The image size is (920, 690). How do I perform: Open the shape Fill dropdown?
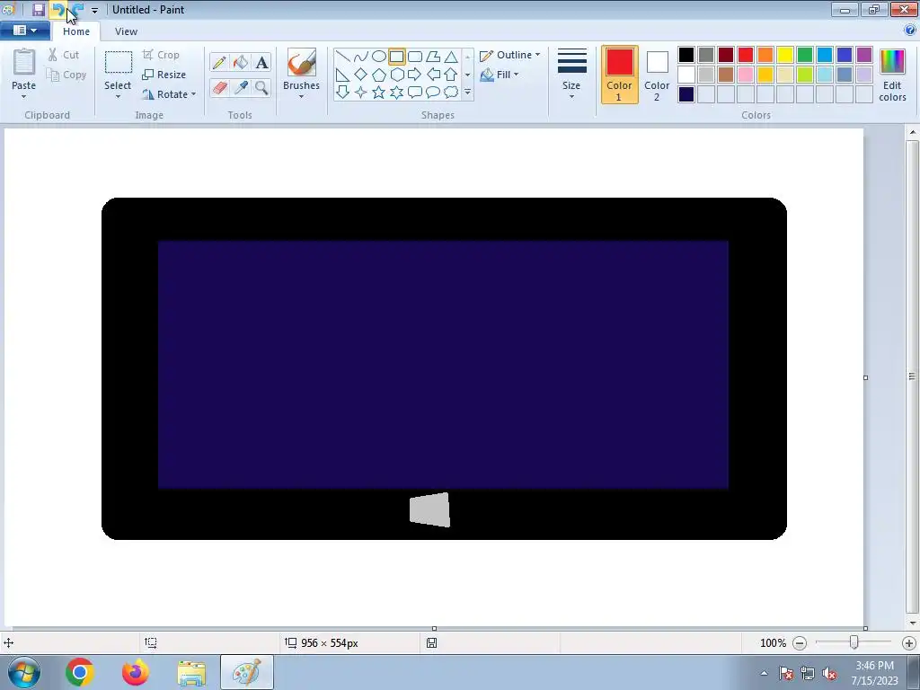pos(500,75)
